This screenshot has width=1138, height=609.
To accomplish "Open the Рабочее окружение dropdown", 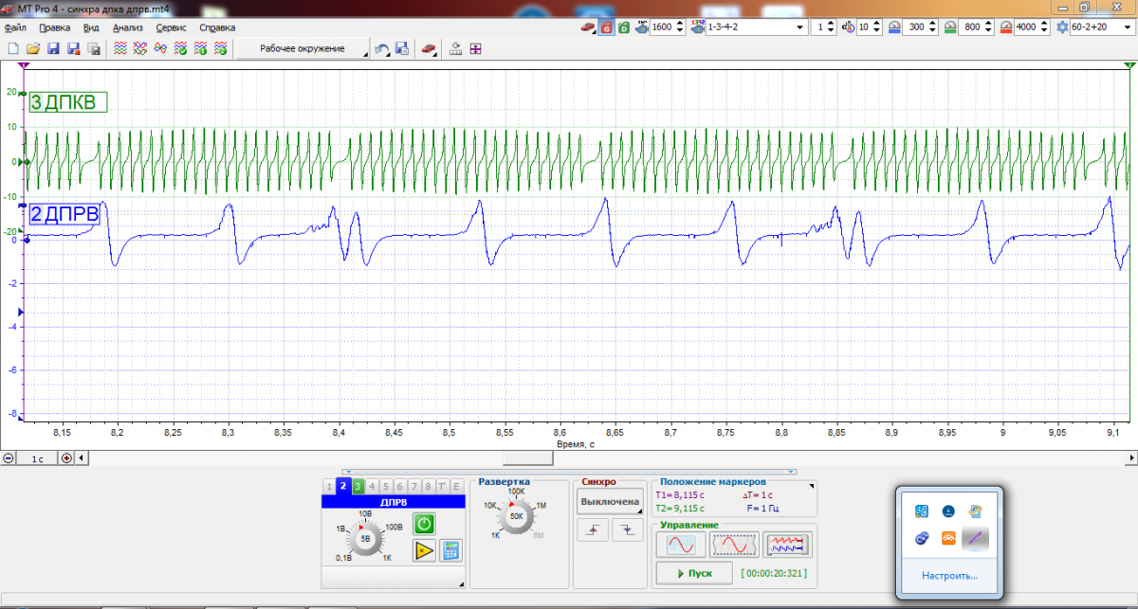I will pyautogui.click(x=301, y=48).
